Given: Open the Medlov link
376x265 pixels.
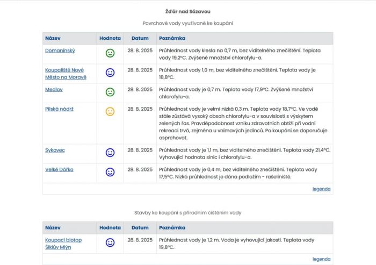Looking at the screenshot, I should (x=54, y=90).
